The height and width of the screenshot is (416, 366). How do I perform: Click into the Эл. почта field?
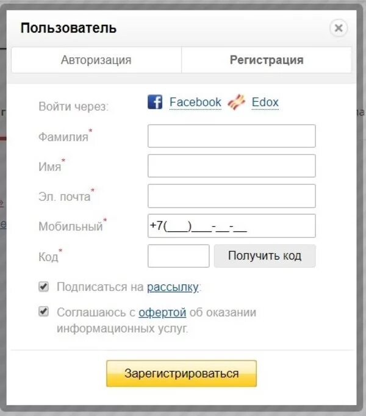232,196
